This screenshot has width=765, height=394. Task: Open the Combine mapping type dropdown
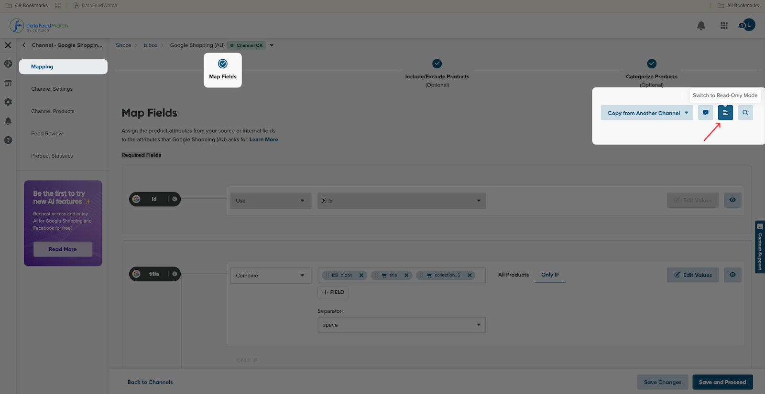(x=270, y=276)
